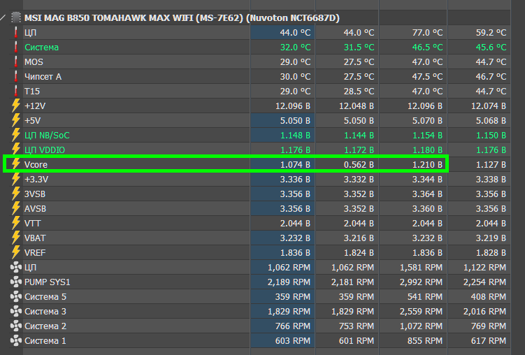Click the 1,072 RPM Система 2 value
The image size is (525, 355).
coord(422,326)
